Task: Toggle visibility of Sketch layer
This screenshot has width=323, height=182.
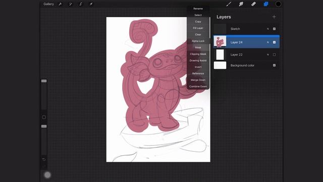Action: pos(274,29)
